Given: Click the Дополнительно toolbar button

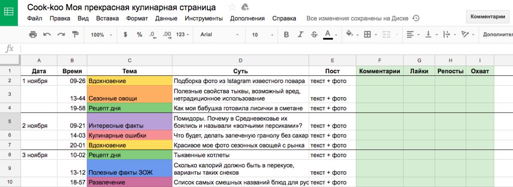Looking at the screenshot, I should tap(498, 35).
